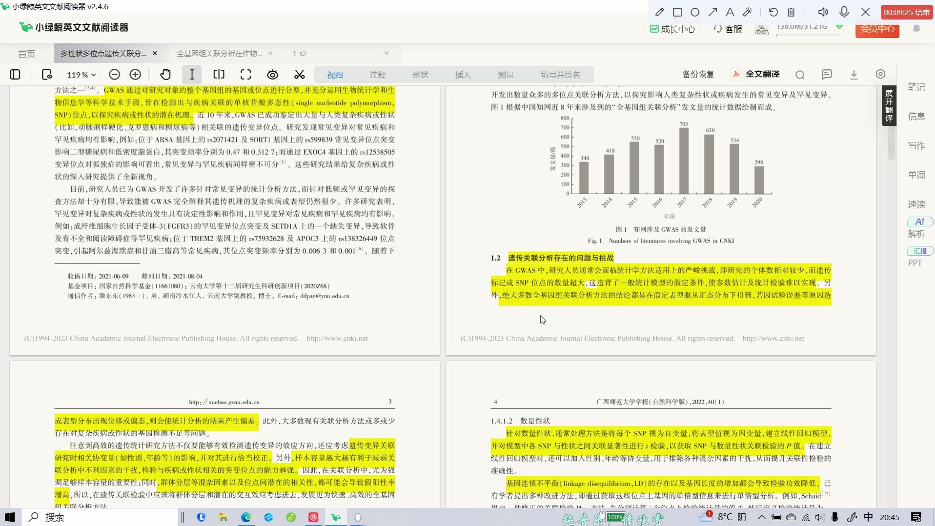Screen dimensions: 935x526
Task: Switch to the 视图 tab
Action: (x=335, y=75)
